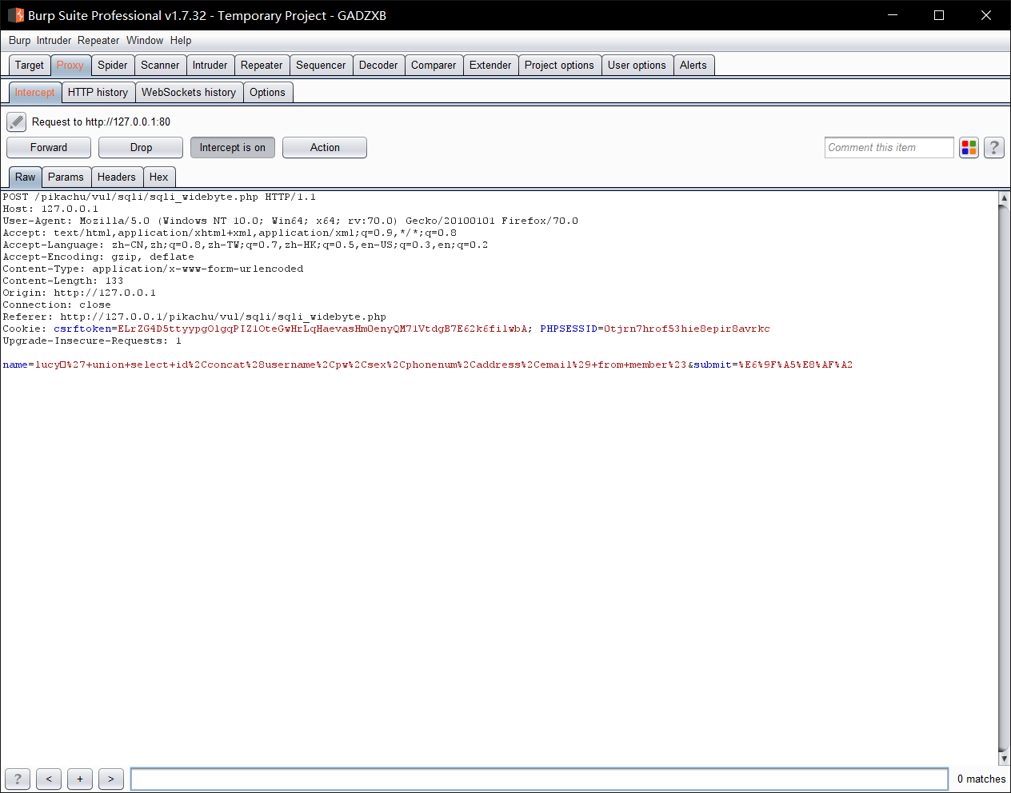Open the Repeater menu in menu bar

tap(98, 40)
